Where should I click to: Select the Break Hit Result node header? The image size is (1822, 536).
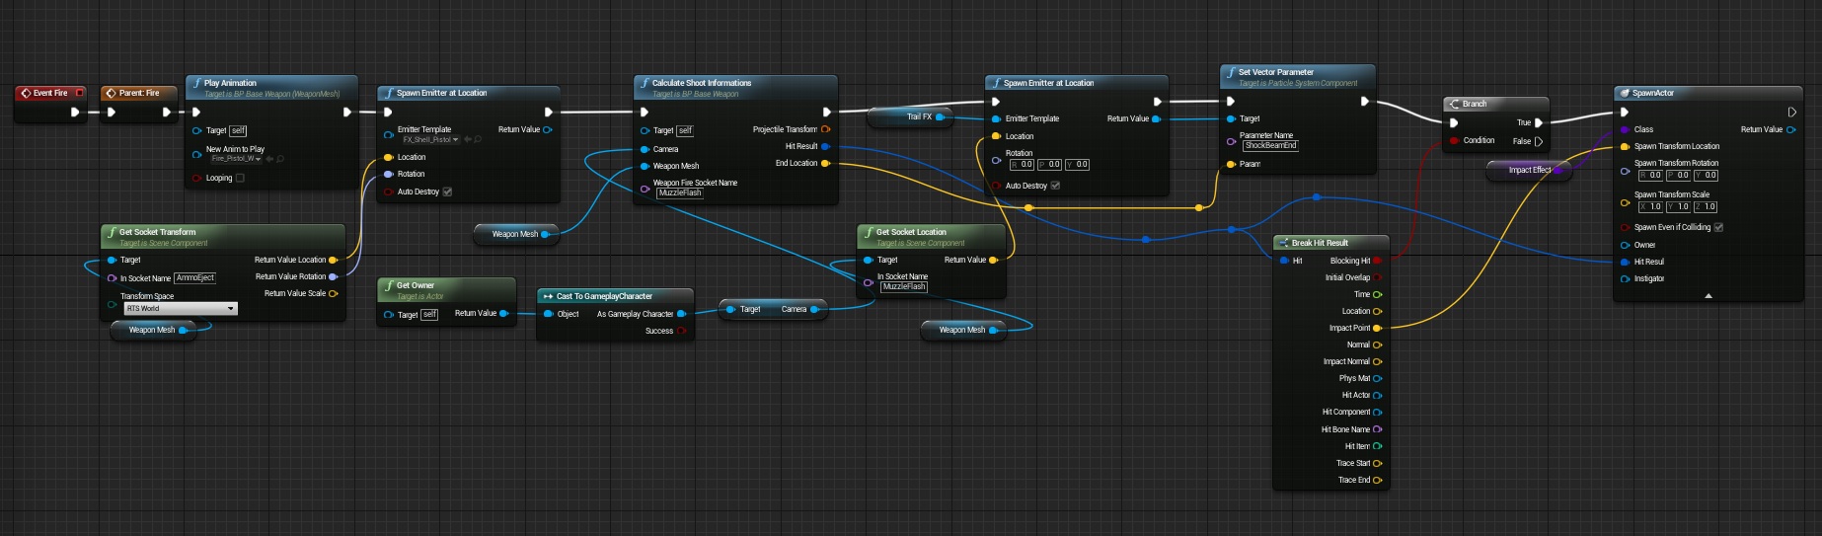(x=1331, y=243)
